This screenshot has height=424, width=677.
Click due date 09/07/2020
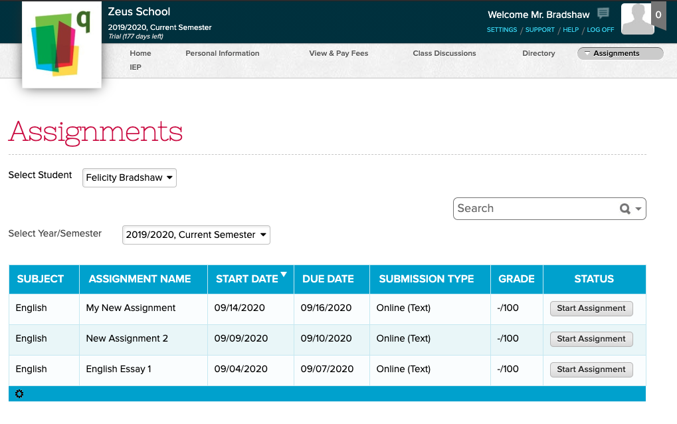[327, 370]
